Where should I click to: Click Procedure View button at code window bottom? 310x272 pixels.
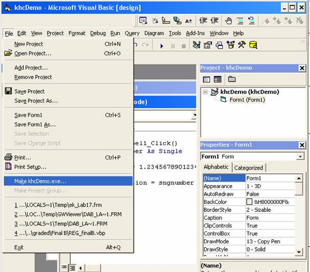64,267
